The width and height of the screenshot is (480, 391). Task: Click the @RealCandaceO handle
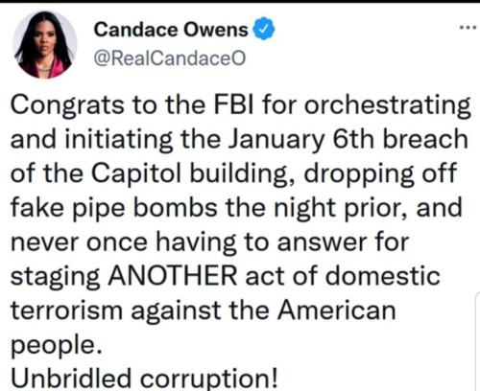[x=170, y=58]
